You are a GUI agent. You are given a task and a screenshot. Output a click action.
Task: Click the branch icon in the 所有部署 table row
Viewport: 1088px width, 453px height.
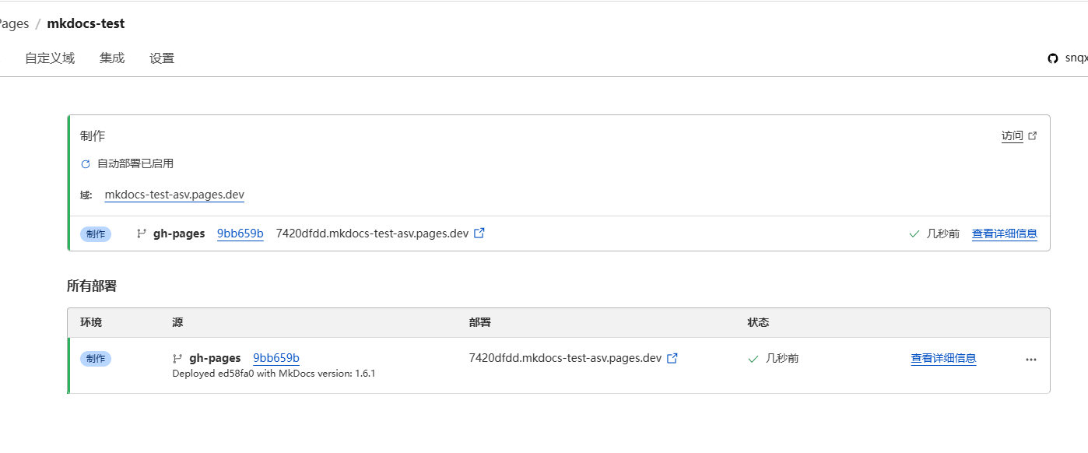coord(177,359)
